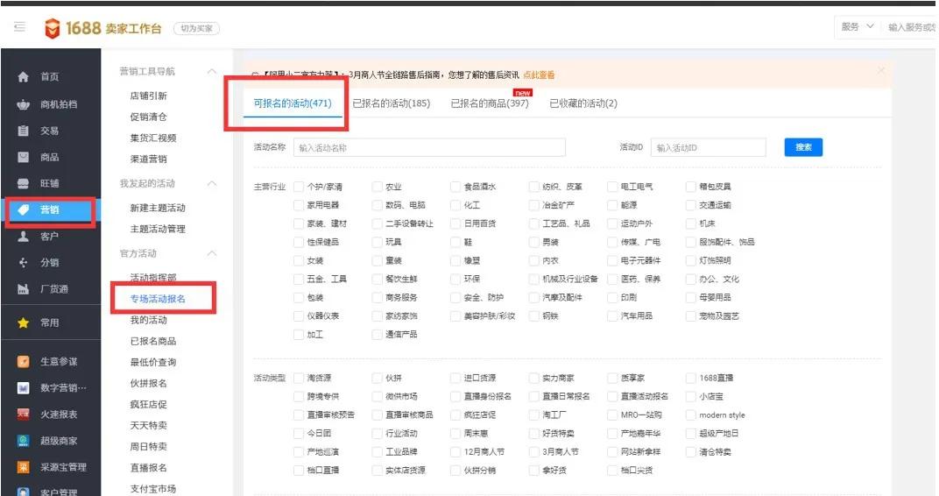Click the 活动名称 input field

pos(429,147)
